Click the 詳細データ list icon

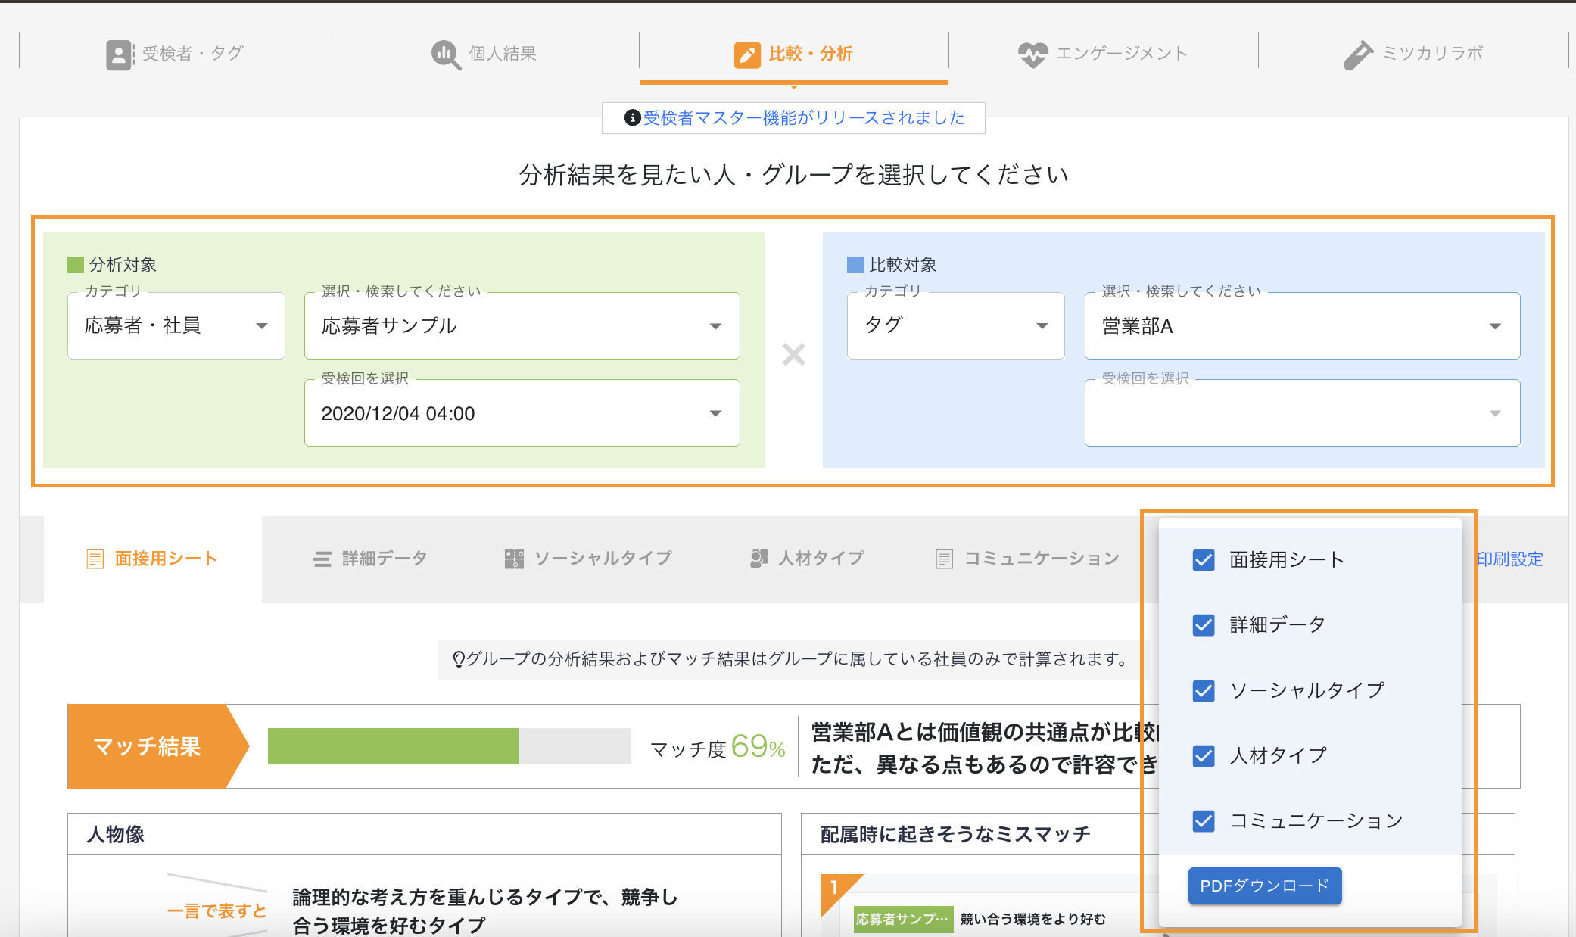322,559
